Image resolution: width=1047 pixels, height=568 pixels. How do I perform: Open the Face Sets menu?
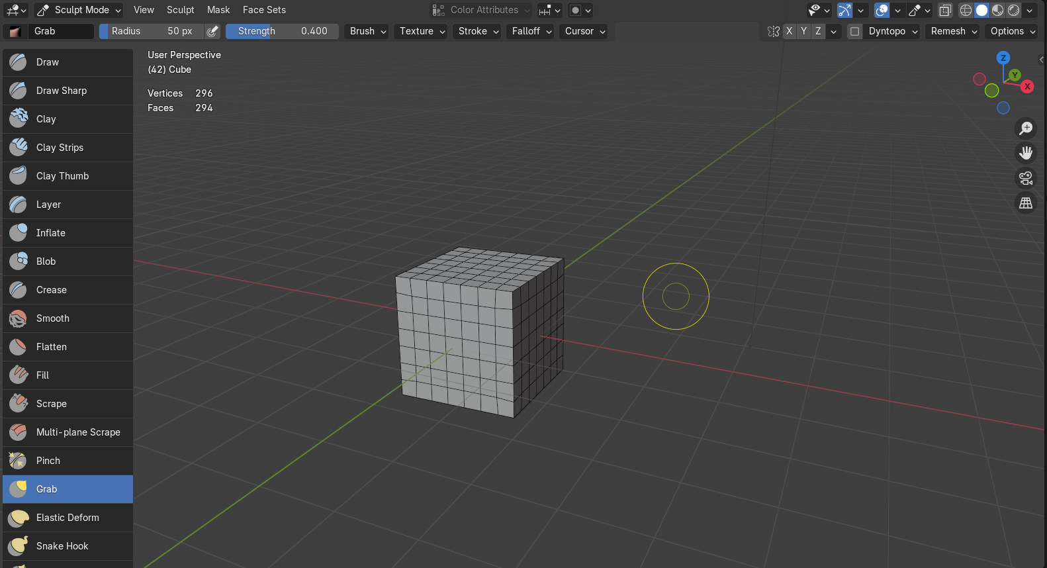[x=264, y=10]
